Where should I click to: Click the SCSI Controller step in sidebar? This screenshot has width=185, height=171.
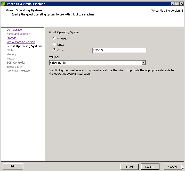[x=16, y=63]
